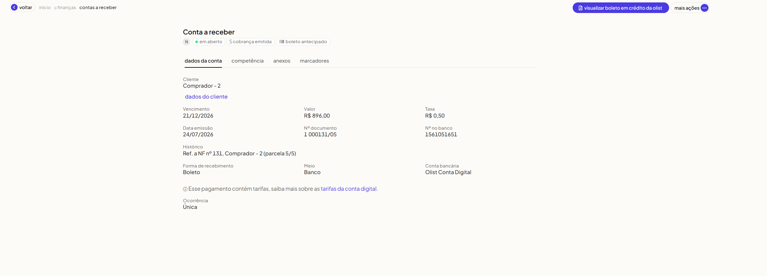Click the amount R$ 896,00

pyautogui.click(x=317, y=116)
